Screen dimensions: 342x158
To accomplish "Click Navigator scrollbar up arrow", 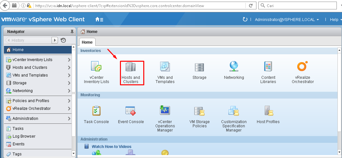I will (74, 47).
